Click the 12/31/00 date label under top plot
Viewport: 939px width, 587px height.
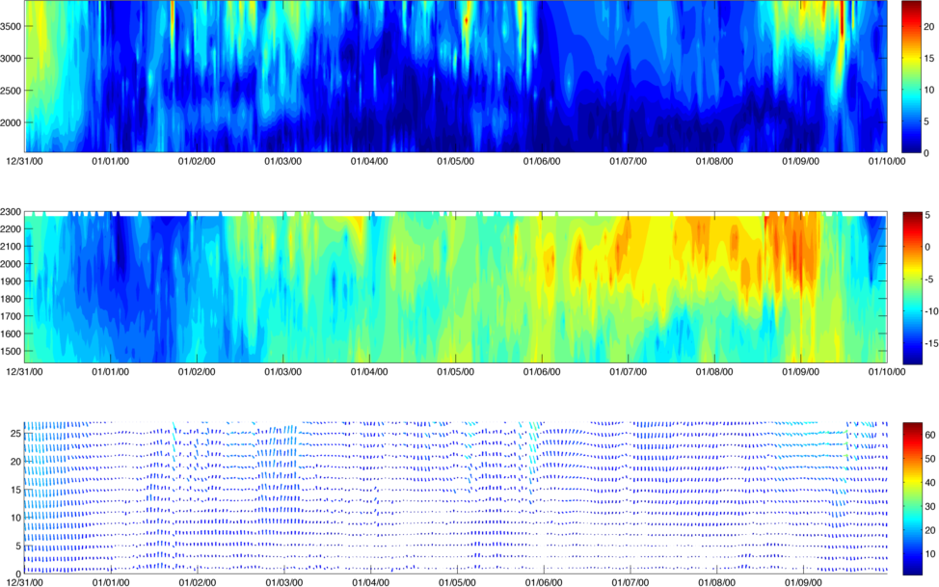[x=24, y=161]
